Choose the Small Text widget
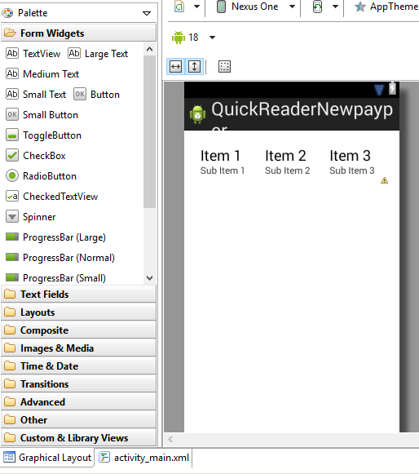 (x=36, y=95)
